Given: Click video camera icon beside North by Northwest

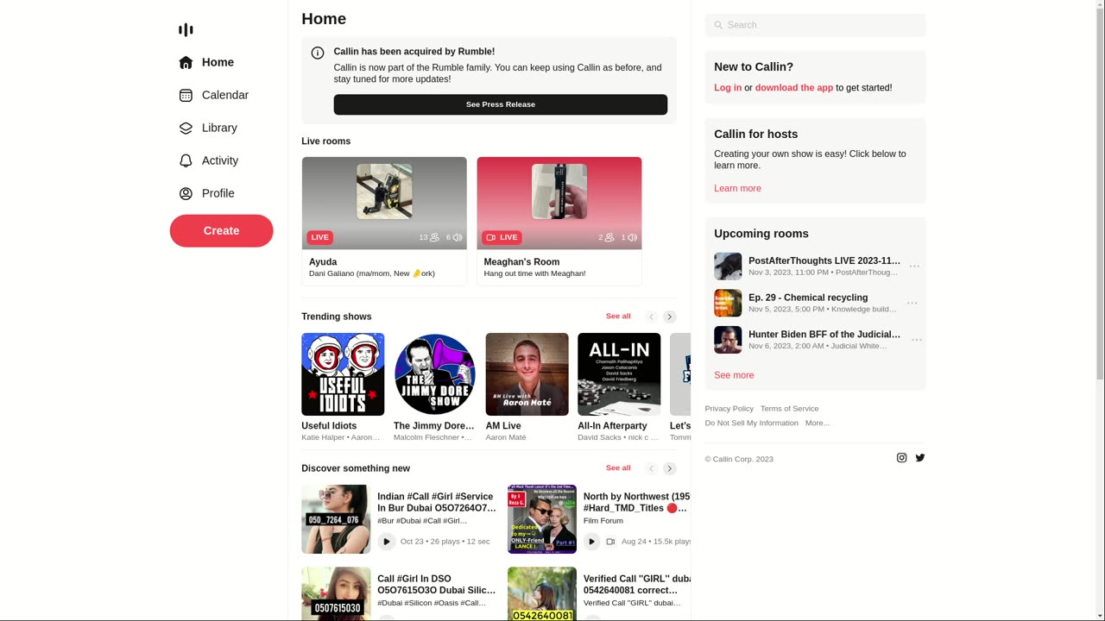Looking at the screenshot, I should coord(610,542).
